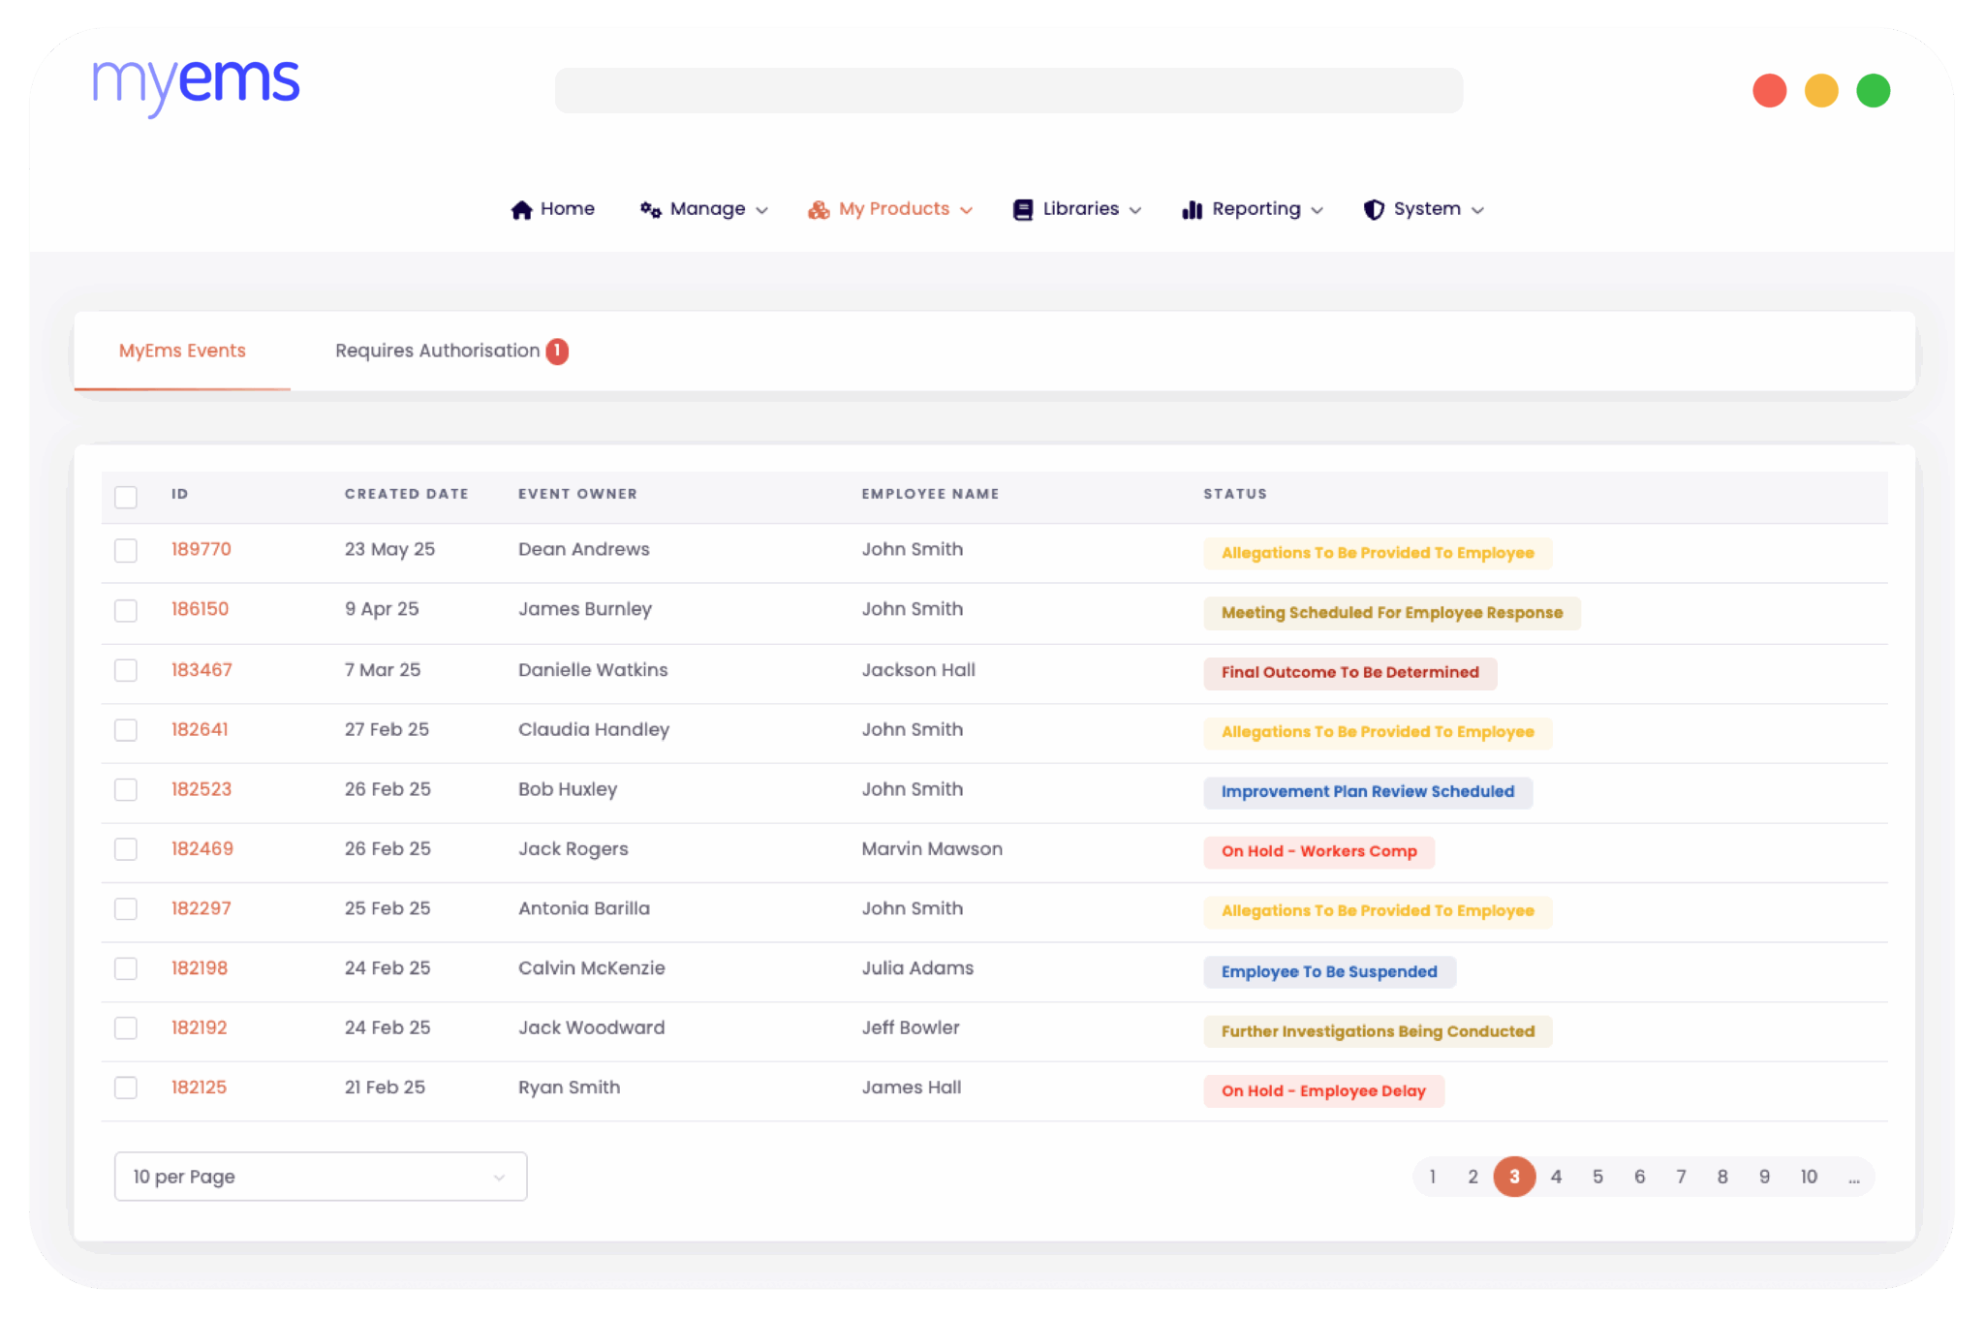Click inside the top search bar
The width and height of the screenshot is (1984, 1317).
coord(1008,90)
